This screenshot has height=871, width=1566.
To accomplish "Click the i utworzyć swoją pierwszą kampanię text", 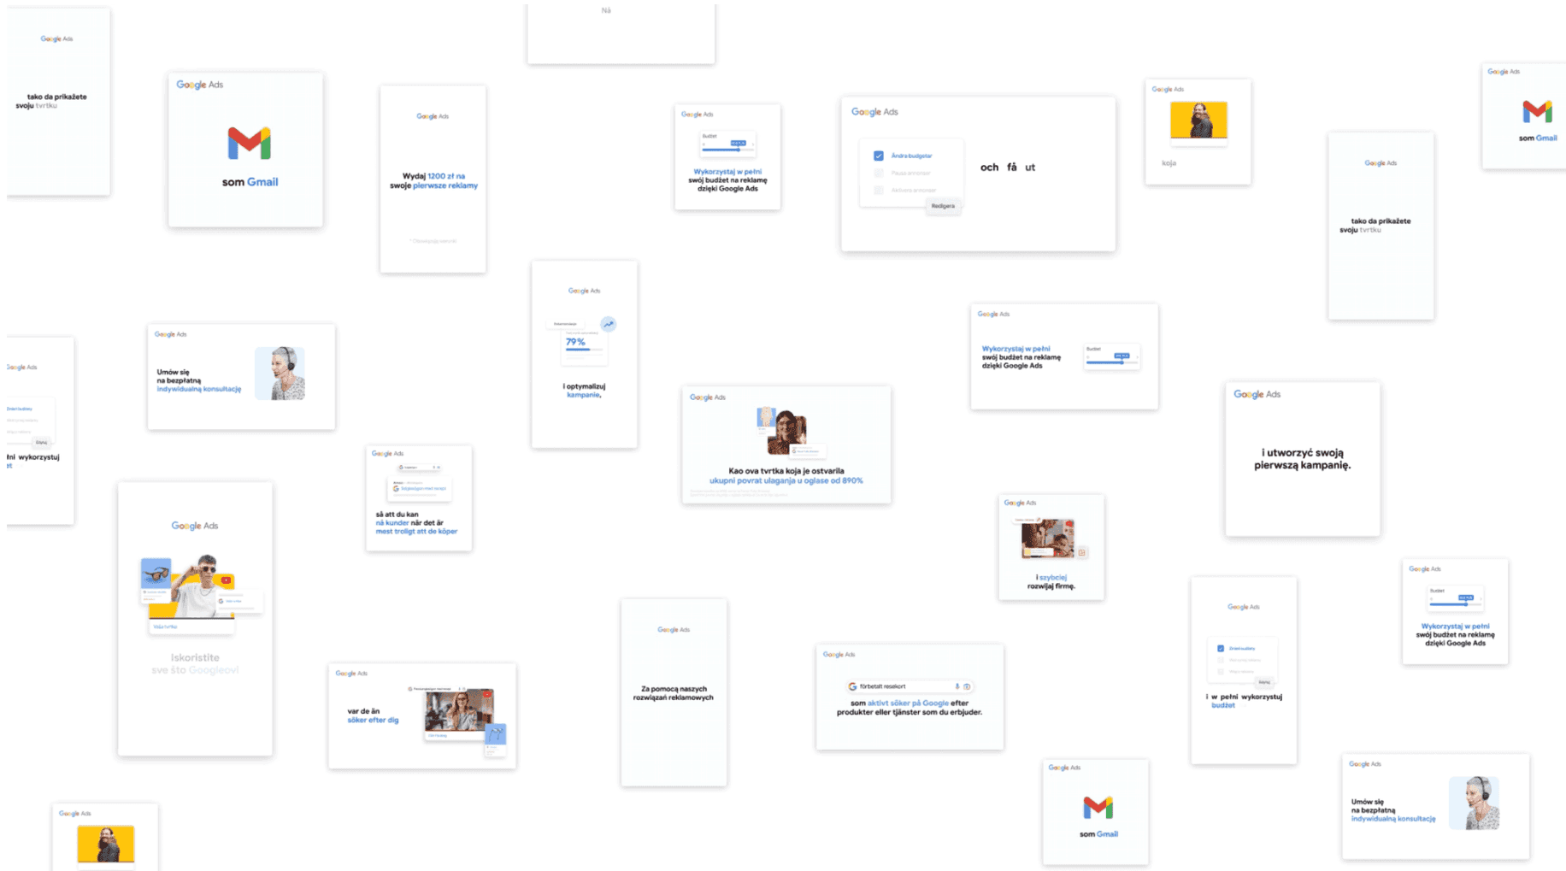I will (x=1302, y=459).
